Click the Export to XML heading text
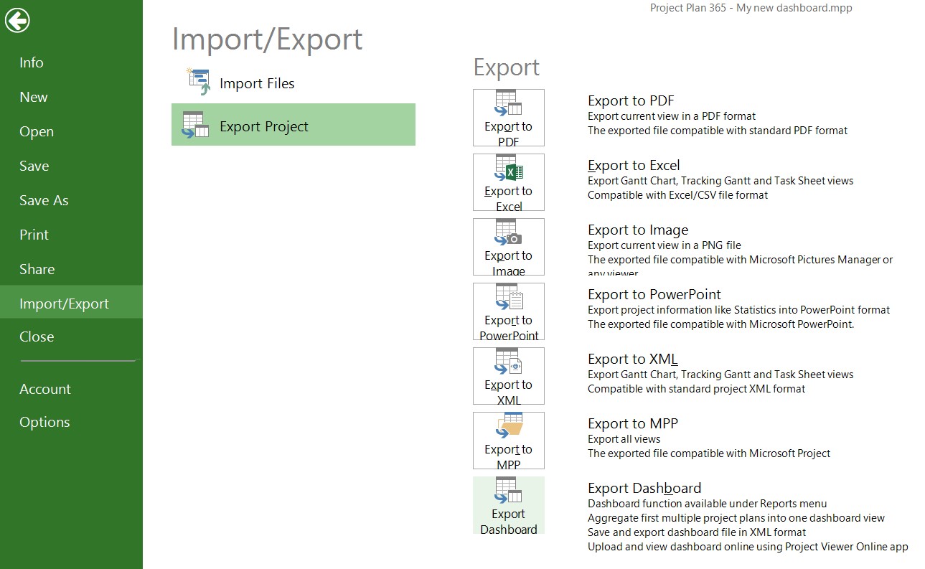Viewport: 925px width, 569px height. pos(633,359)
